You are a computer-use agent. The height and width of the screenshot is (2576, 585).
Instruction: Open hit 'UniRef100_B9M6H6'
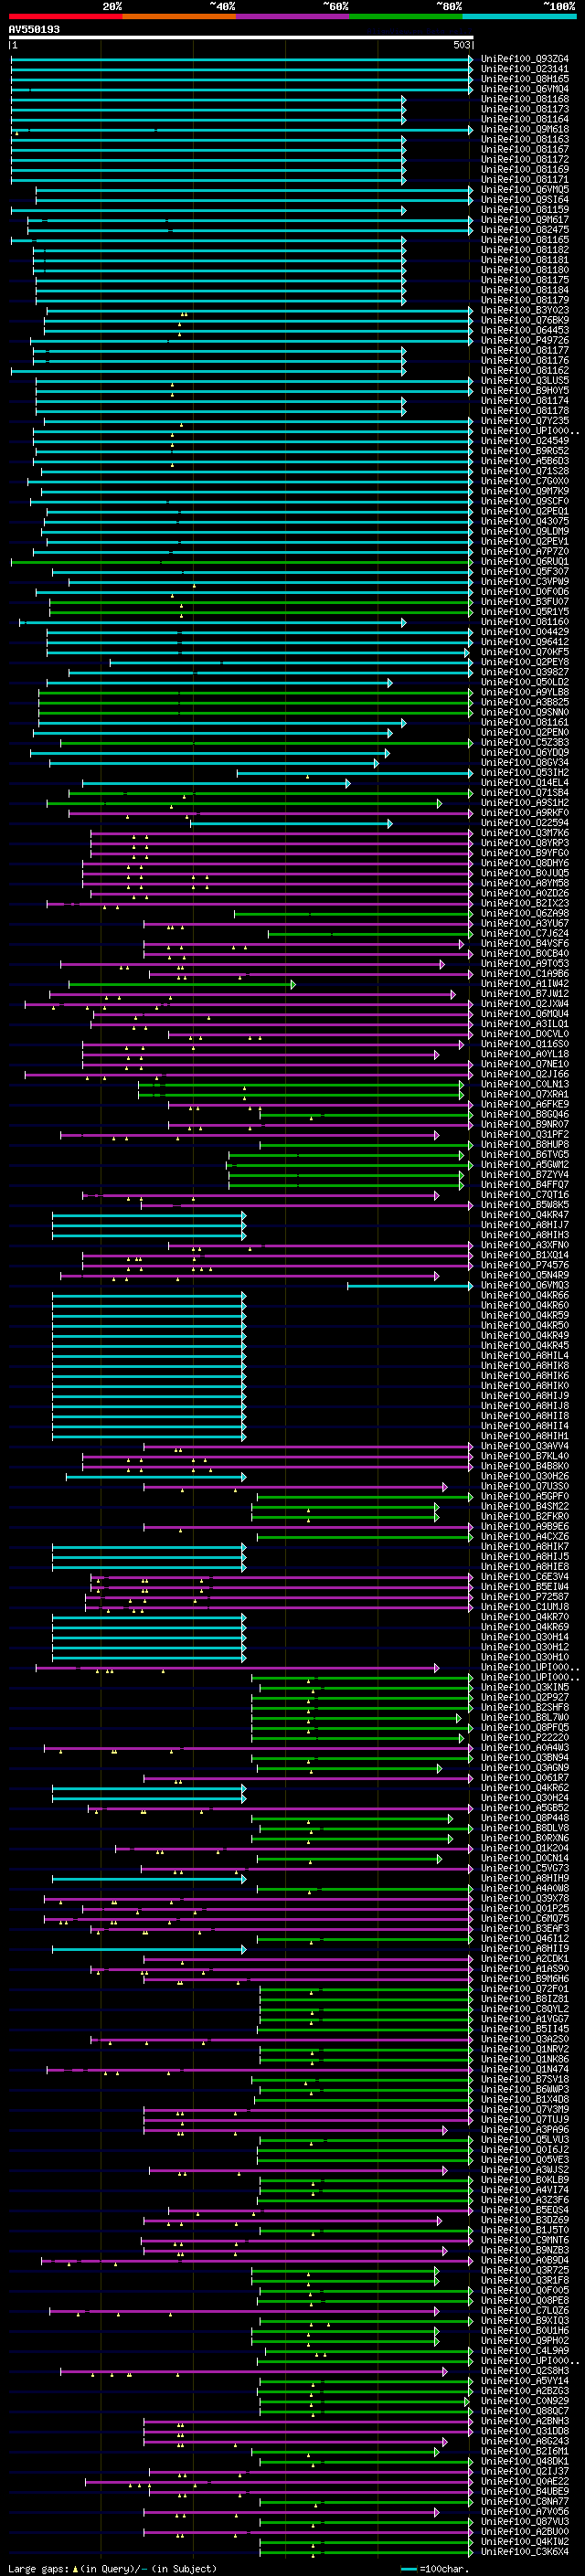coord(525,1978)
